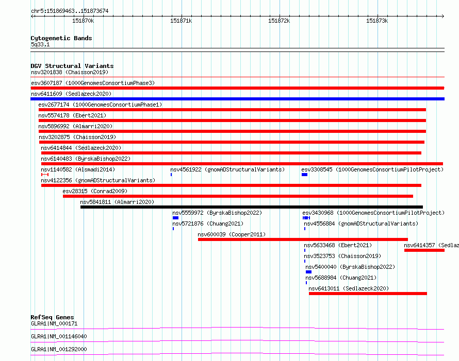Screen dimensions: 459x361
Task: Click the ruler's right arrow end
Action: point(442,16)
